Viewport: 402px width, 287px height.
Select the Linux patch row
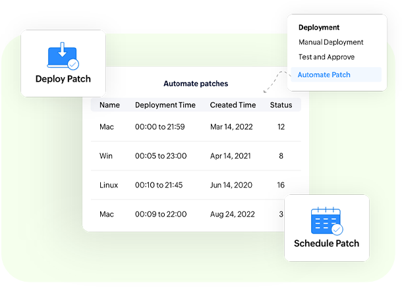tap(109, 185)
